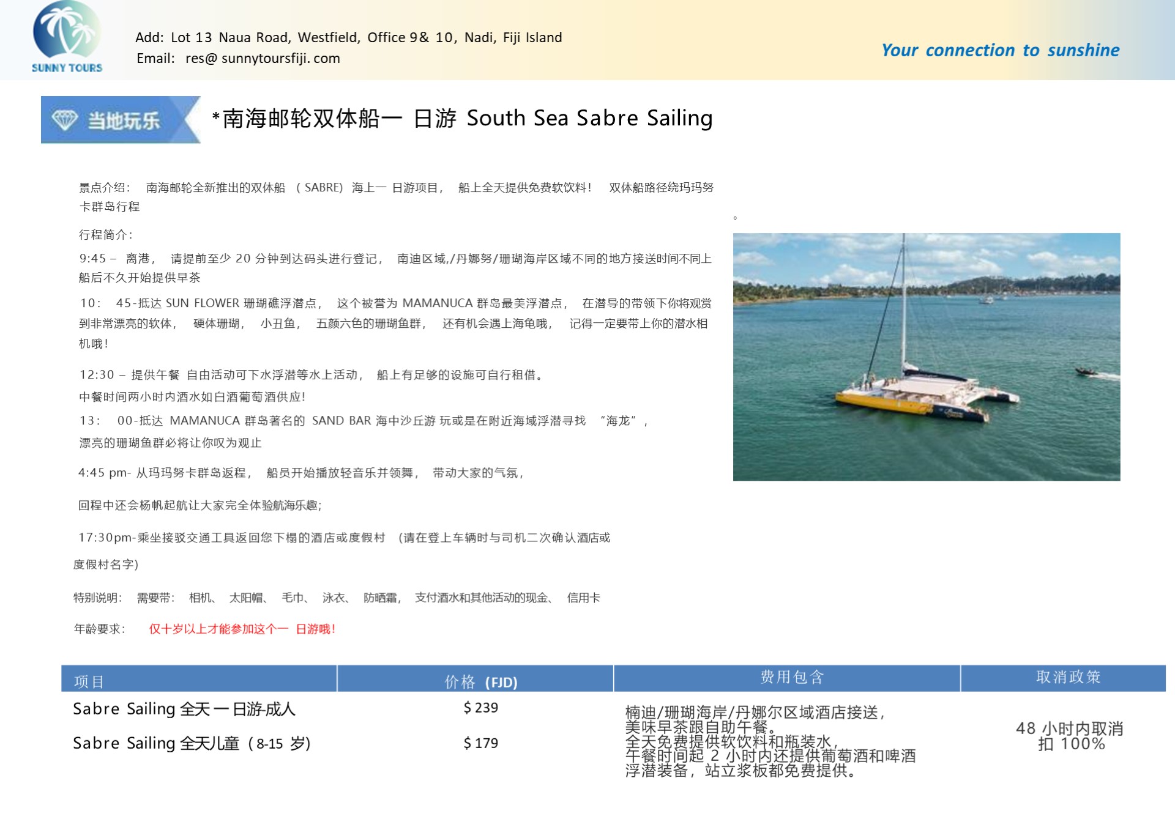Image resolution: width=1175 pixels, height=830 pixels.
Task: Click the SAND BAR 海中沙丘游 line
Action: [364, 421]
